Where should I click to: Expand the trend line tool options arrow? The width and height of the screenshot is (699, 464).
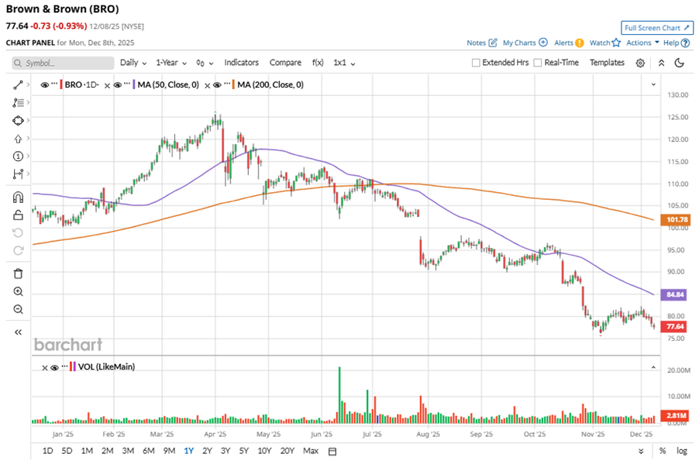[x=28, y=84]
